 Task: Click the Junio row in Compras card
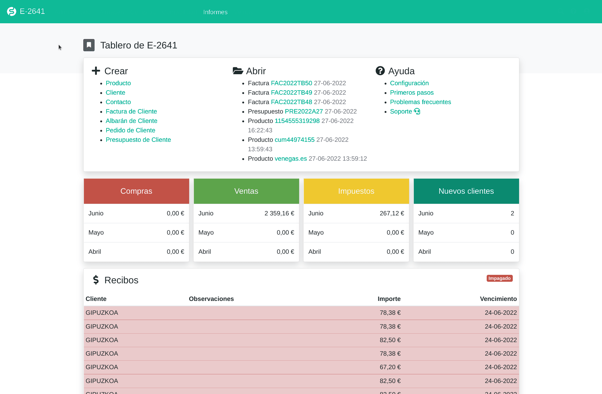coord(136,214)
